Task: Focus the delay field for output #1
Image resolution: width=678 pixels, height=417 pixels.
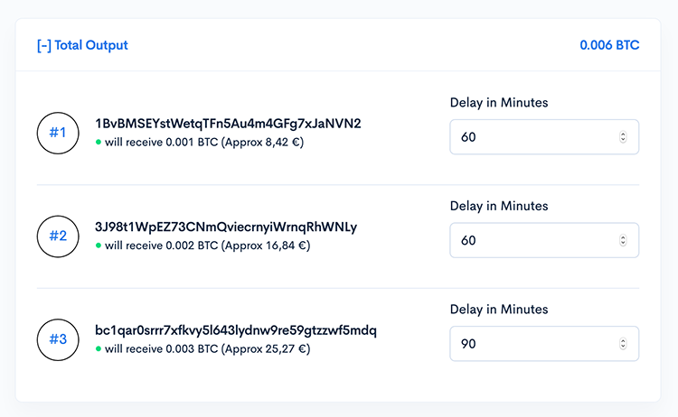Action: coord(533,137)
